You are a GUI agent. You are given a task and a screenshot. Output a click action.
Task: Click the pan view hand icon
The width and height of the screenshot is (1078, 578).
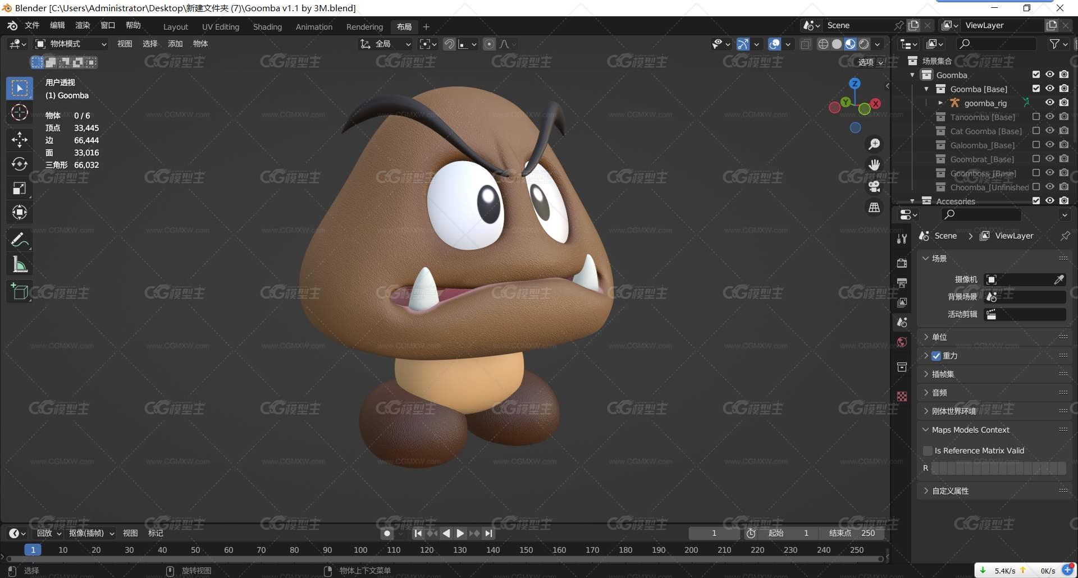[874, 165]
